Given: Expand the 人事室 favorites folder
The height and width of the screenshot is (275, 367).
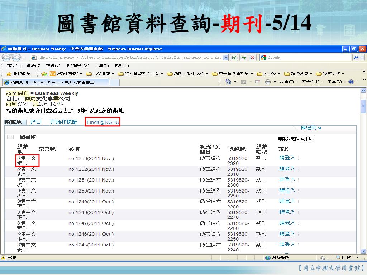Looking at the screenshot, I should click(268, 74).
